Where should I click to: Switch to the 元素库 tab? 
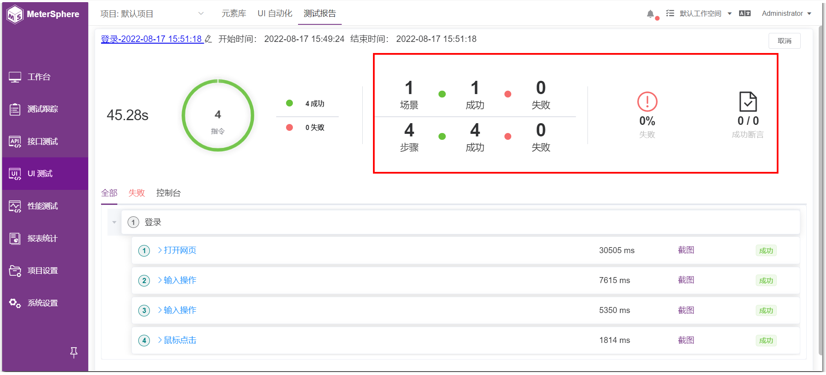click(234, 14)
